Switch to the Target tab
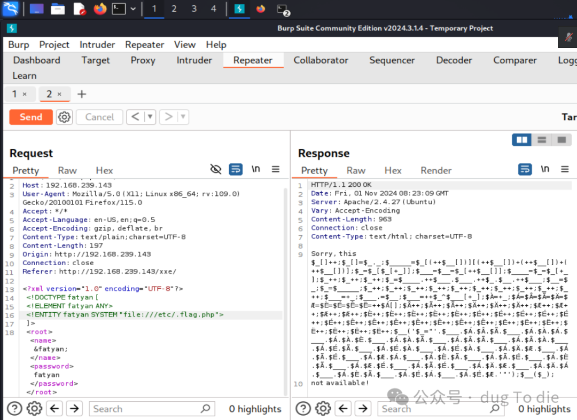The image size is (577, 420). pos(96,60)
